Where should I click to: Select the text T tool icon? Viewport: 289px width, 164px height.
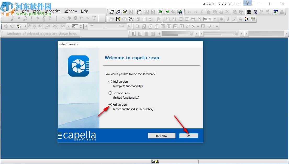click(94, 18)
